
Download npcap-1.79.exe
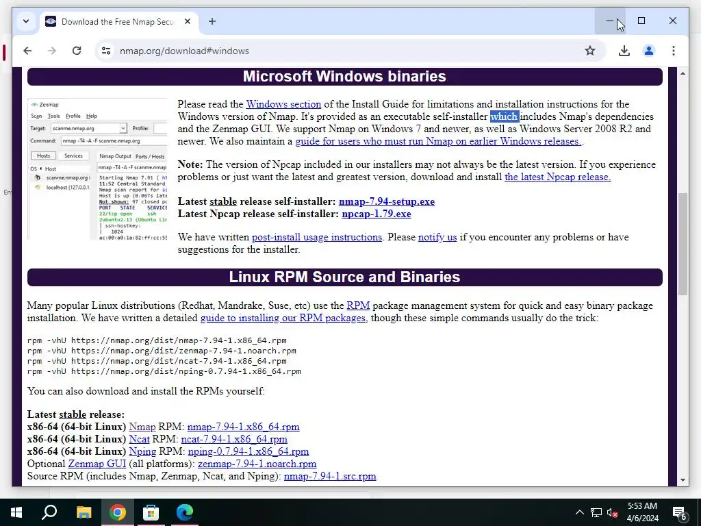[377, 214]
